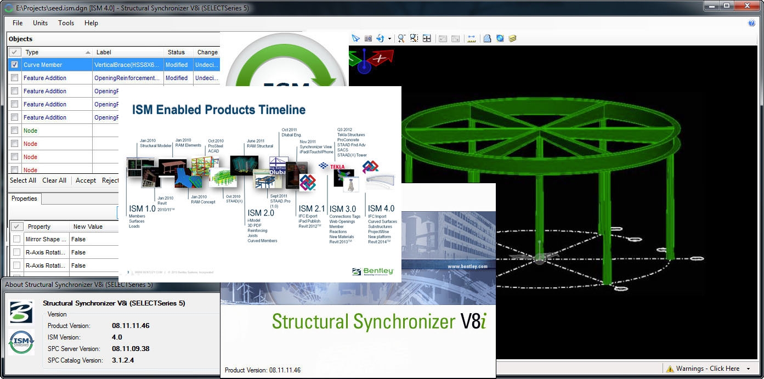
Task: Select the OpeningReinforcement... label cell
Action: pos(128,78)
